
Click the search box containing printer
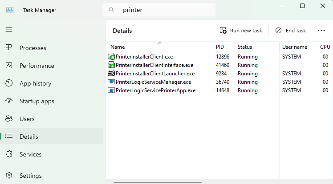[x=159, y=10]
